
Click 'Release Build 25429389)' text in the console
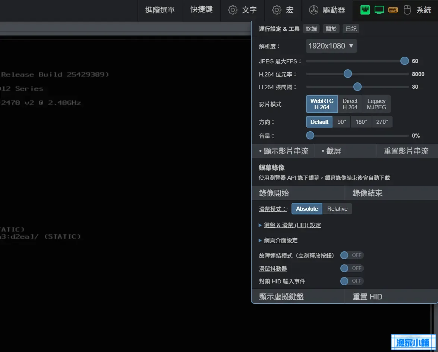coord(55,75)
